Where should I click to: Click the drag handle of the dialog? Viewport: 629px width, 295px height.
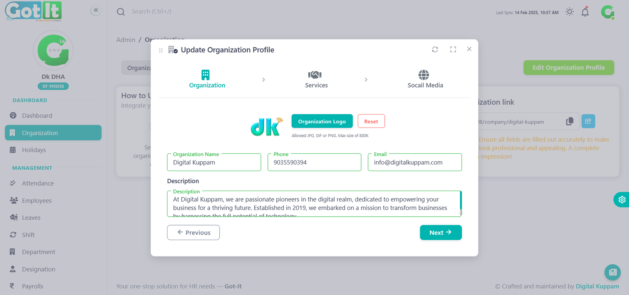(161, 50)
